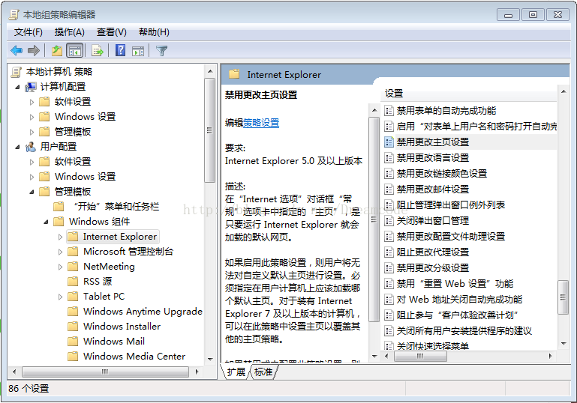Collapse the 用户配置 node
Image resolution: width=577 pixels, height=403 pixels.
pos(17,147)
